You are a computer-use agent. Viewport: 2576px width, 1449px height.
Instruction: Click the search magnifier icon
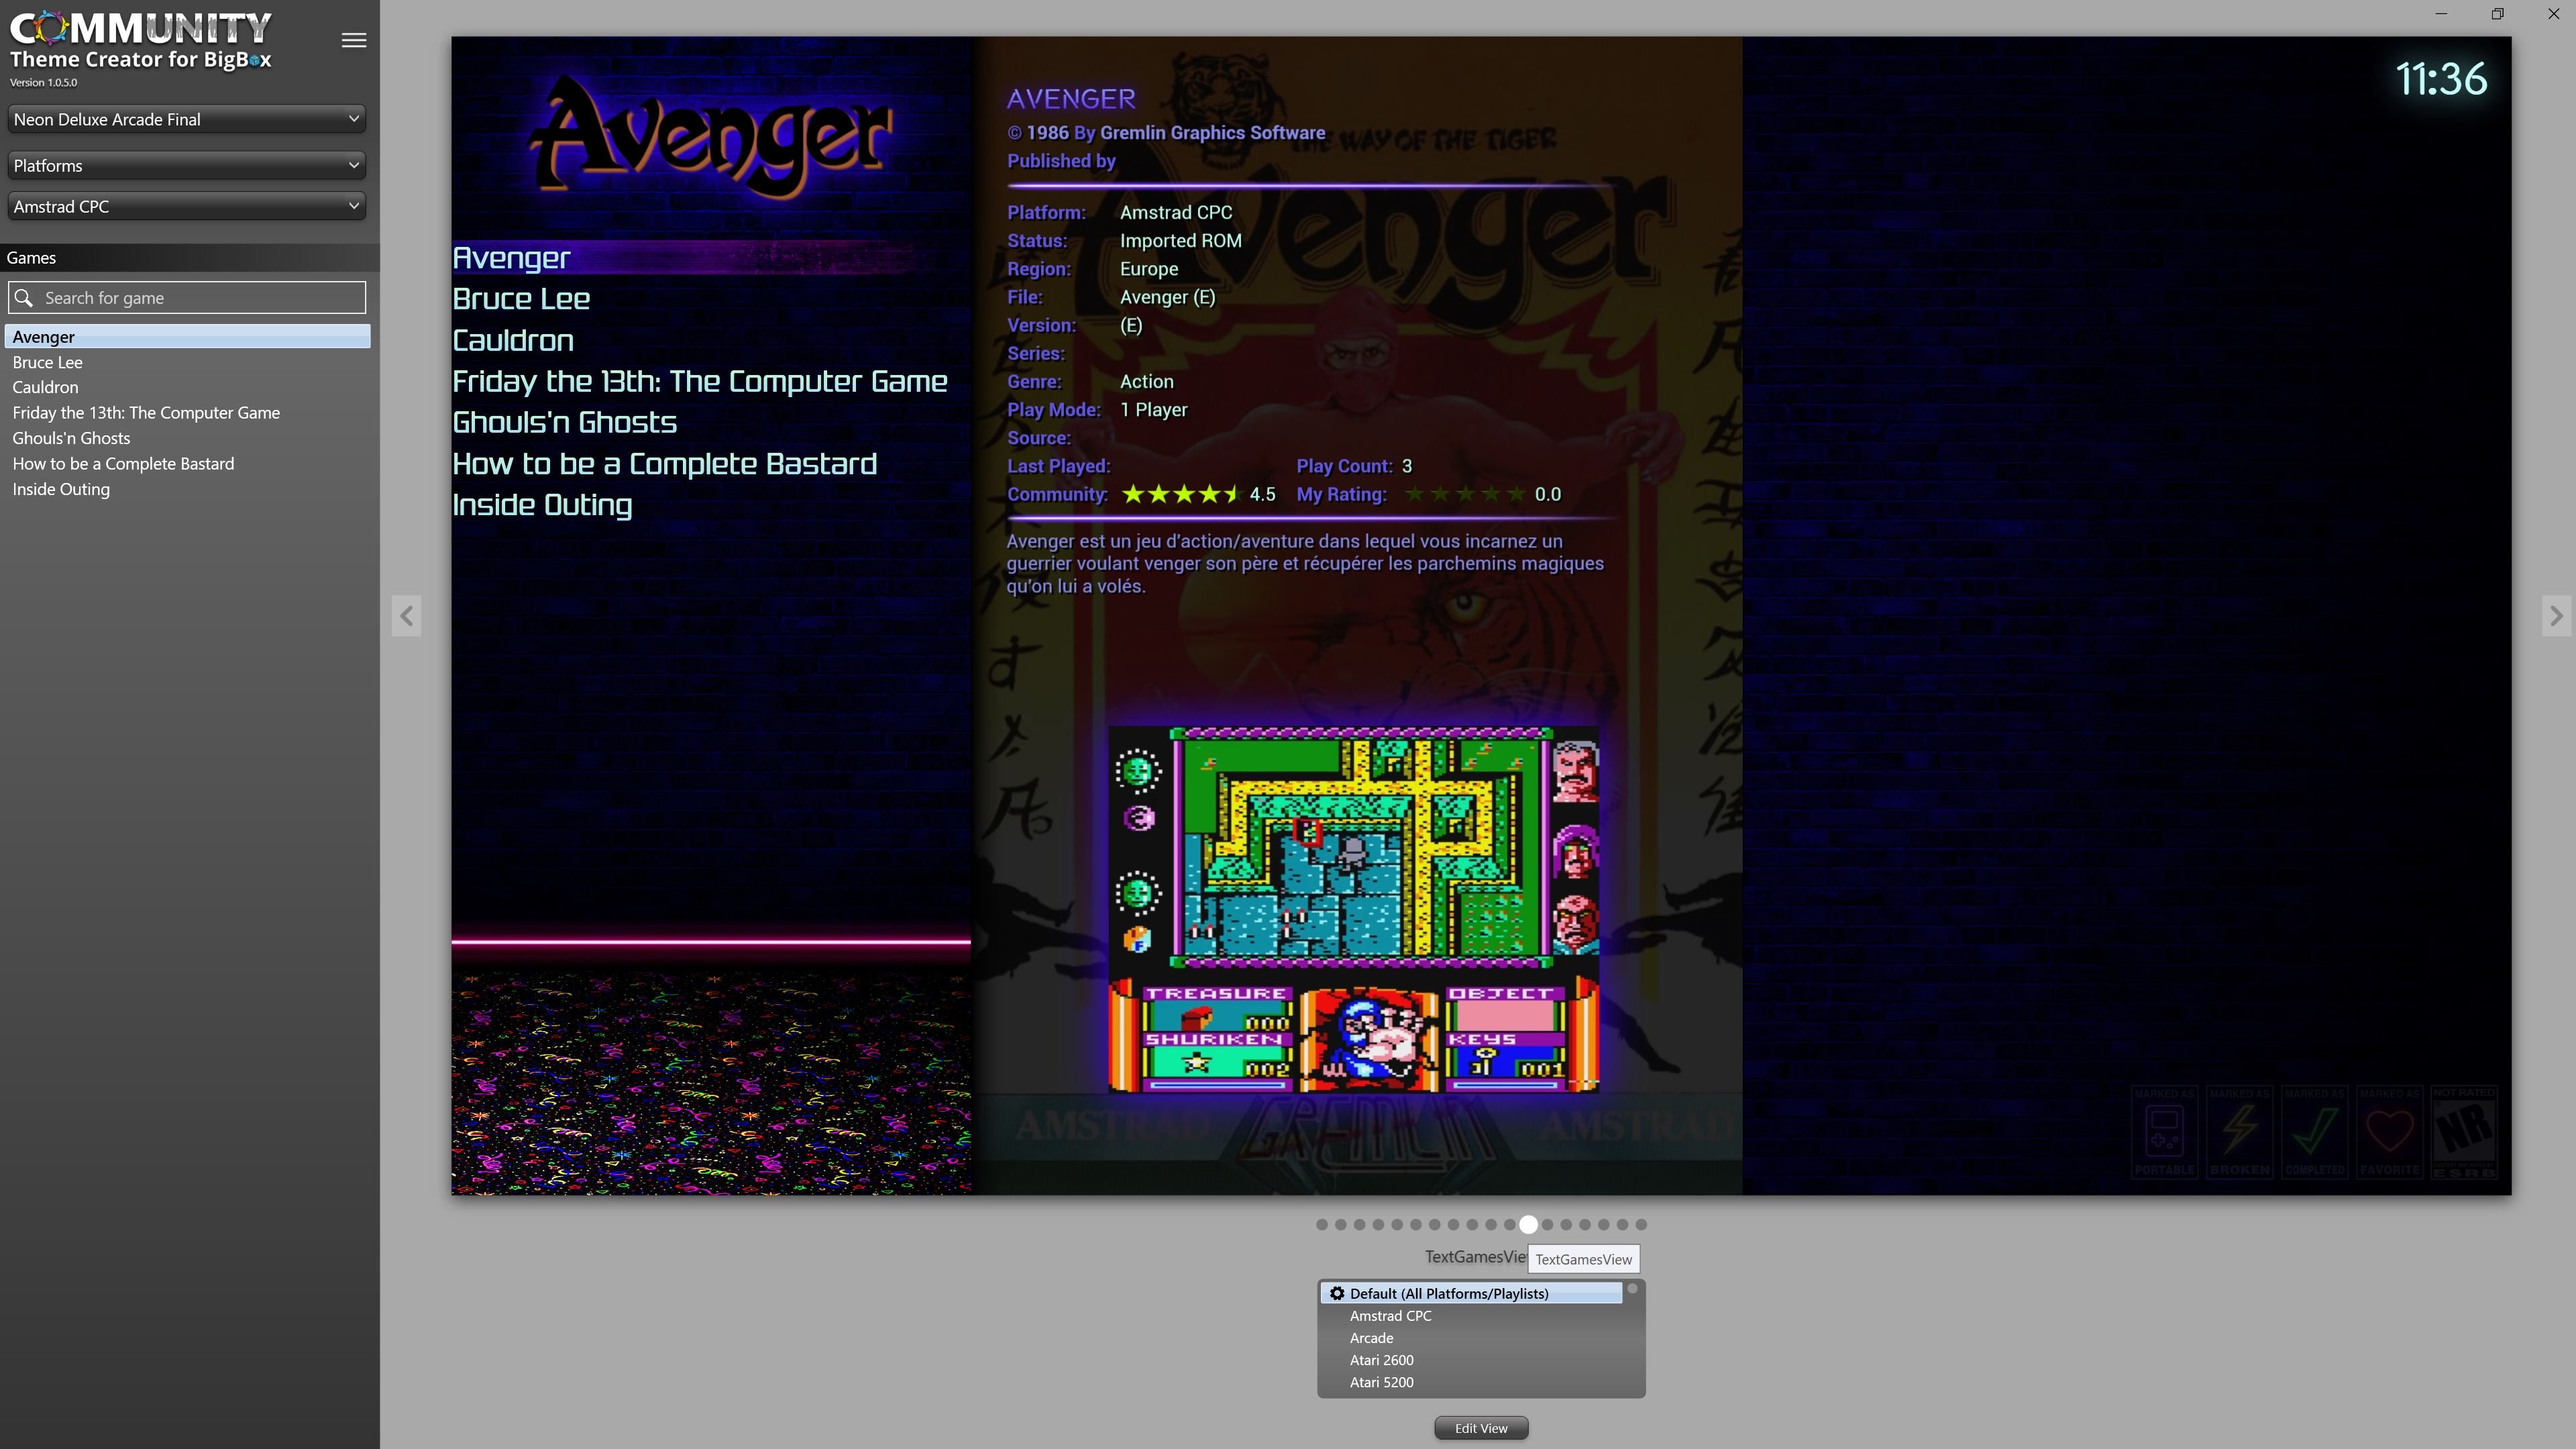pos(24,298)
